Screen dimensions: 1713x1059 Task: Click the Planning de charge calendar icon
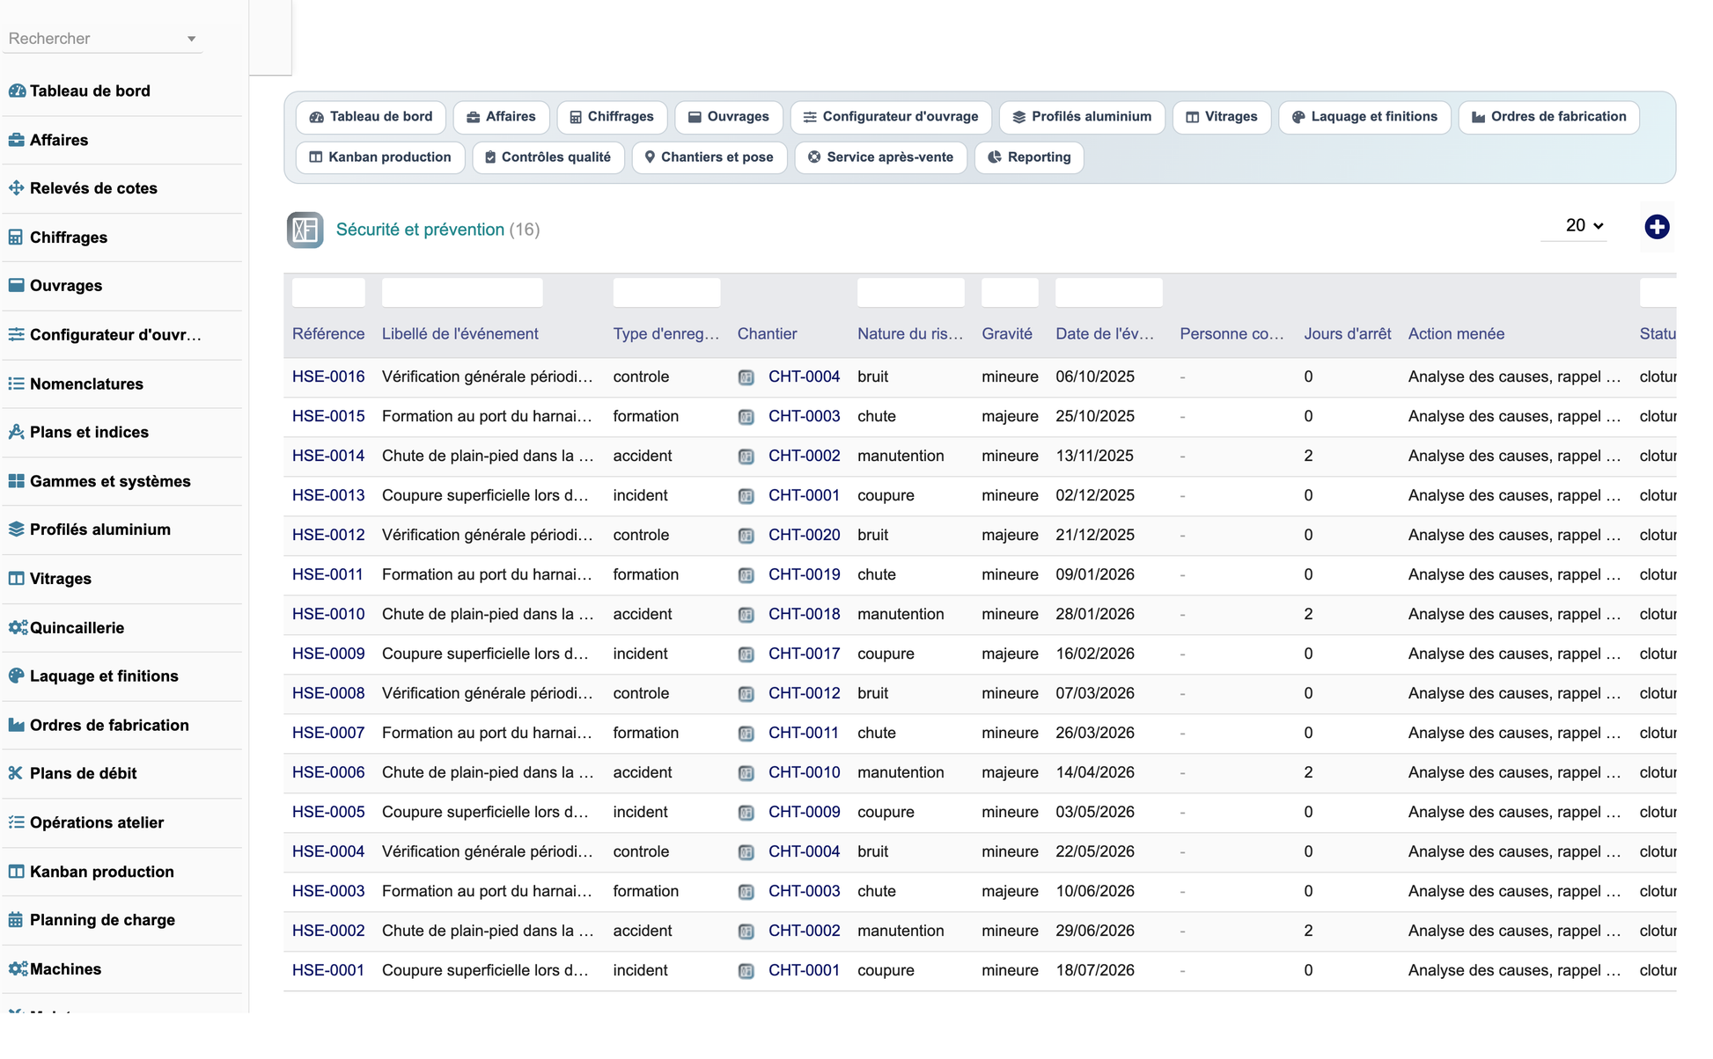click(16, 920)
